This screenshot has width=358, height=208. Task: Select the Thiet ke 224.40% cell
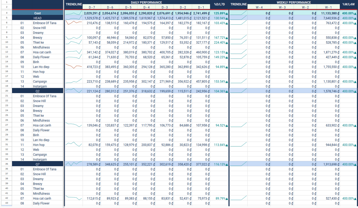(x=219, y=42)
